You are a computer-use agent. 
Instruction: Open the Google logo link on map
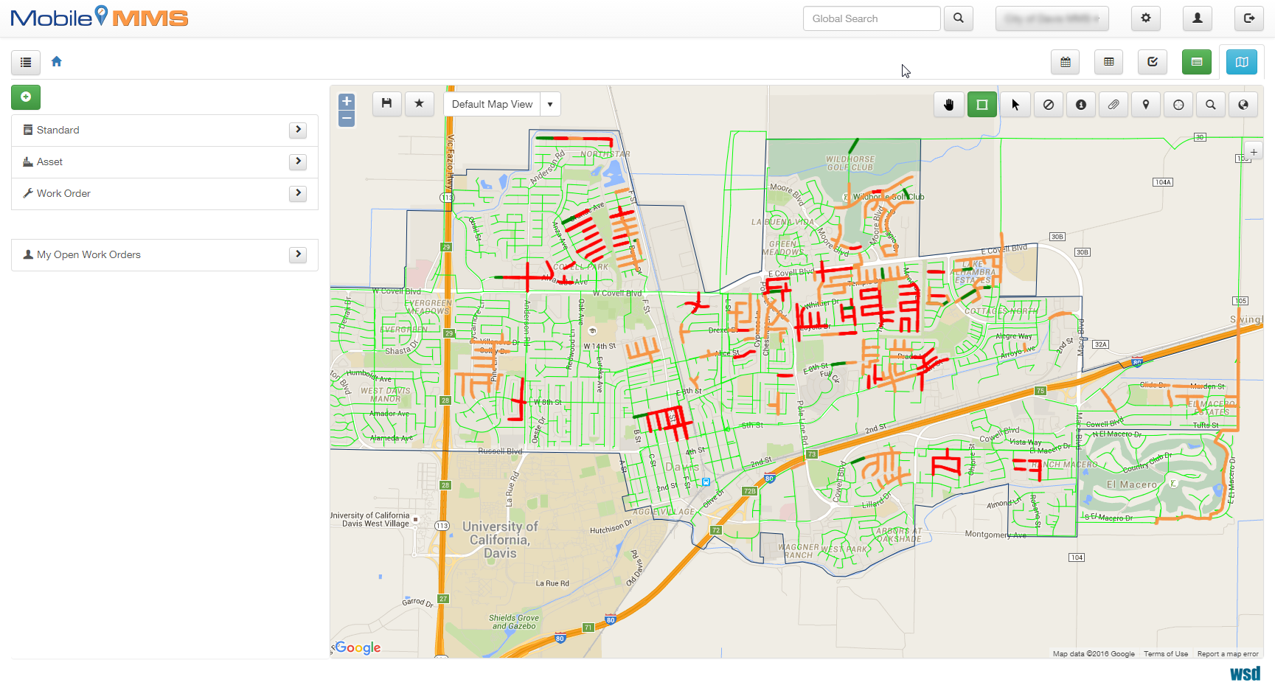point(358,647)
